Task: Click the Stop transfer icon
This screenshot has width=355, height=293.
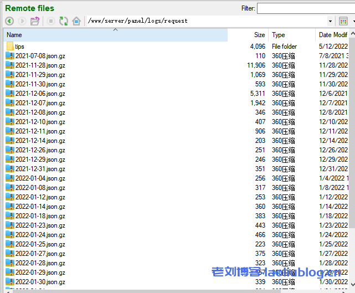Action: pos(51,21)
